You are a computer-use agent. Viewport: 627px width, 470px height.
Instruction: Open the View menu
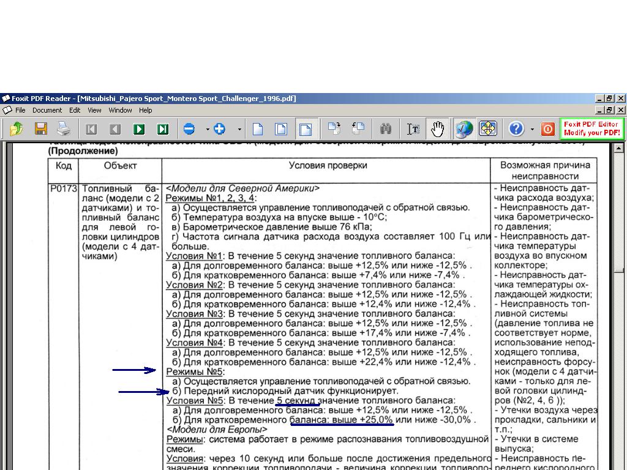[94, 110]
